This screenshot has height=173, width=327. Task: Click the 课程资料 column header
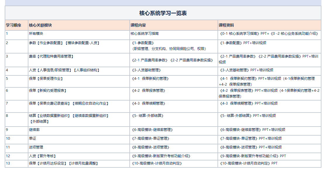(226, 25)
